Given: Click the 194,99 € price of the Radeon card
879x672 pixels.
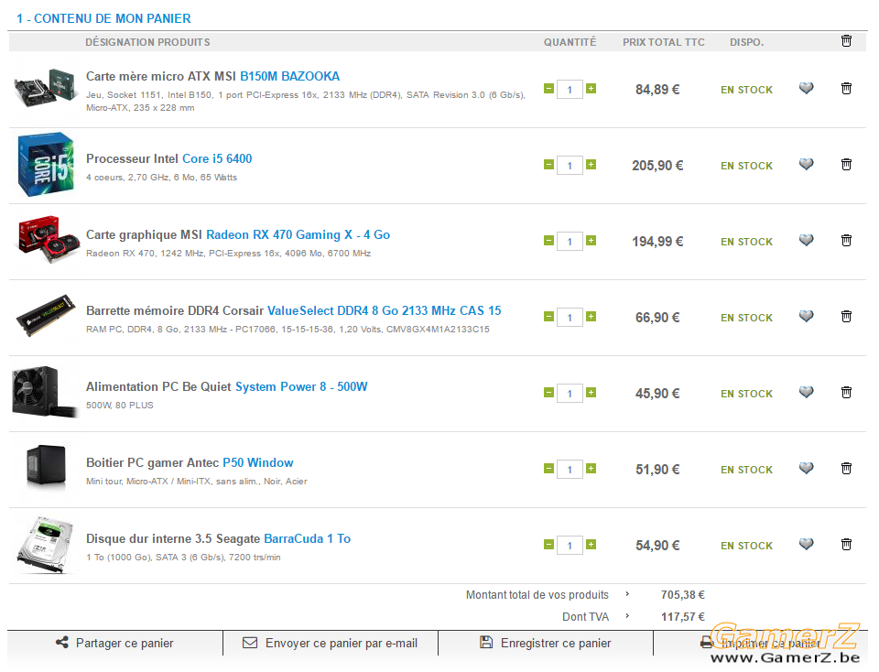Looking at the screenshot, I should [657, 242].
